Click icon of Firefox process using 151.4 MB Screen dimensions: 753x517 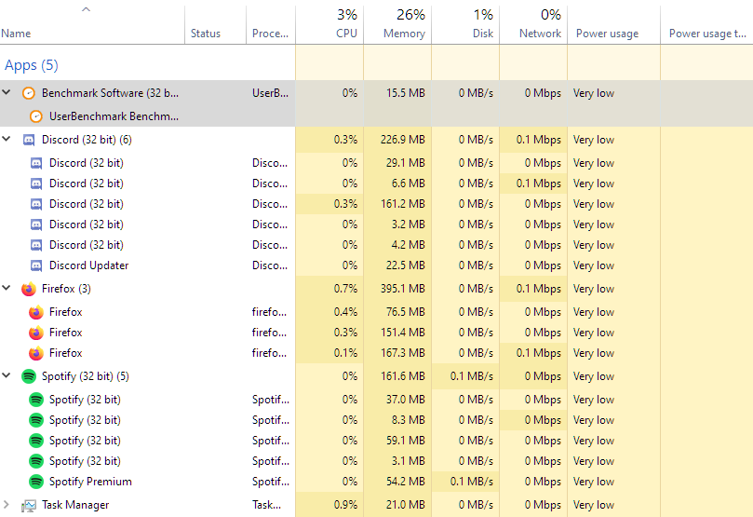(x=36, y=333)
